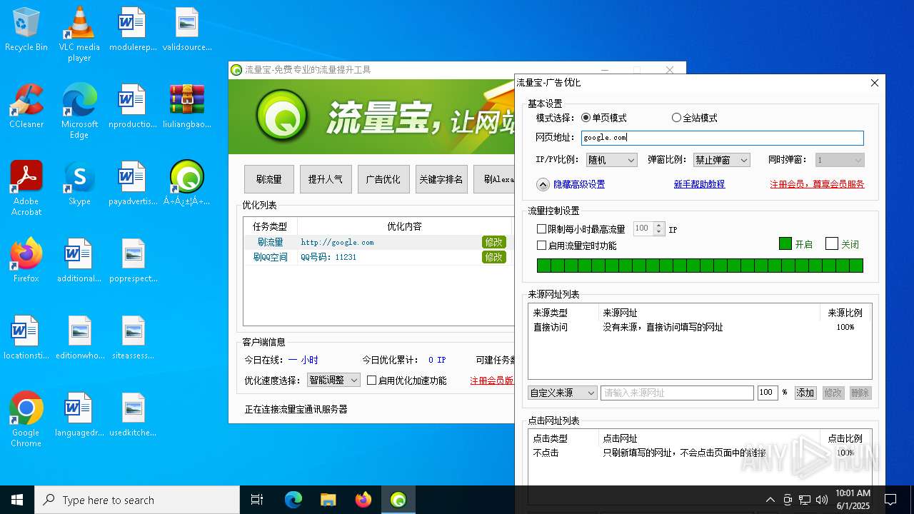Open Google Chrome desktop shortcut

(x=26, y=419)
